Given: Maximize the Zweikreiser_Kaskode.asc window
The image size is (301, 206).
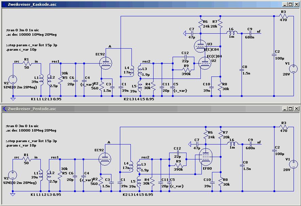Looking at the screenshot, I should [290, 4].
